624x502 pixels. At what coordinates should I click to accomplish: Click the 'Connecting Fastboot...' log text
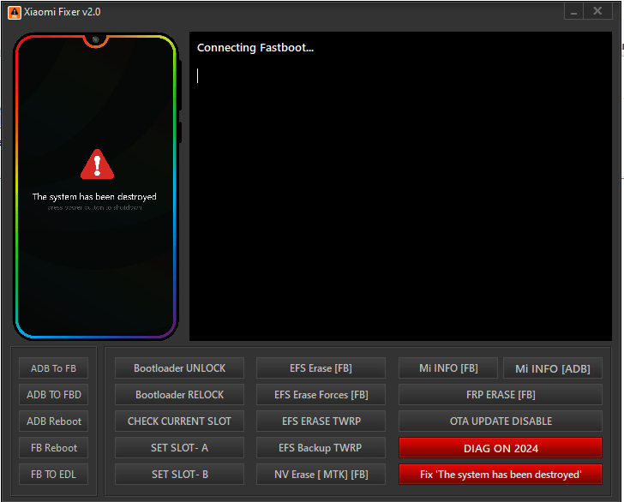point(255,48)
